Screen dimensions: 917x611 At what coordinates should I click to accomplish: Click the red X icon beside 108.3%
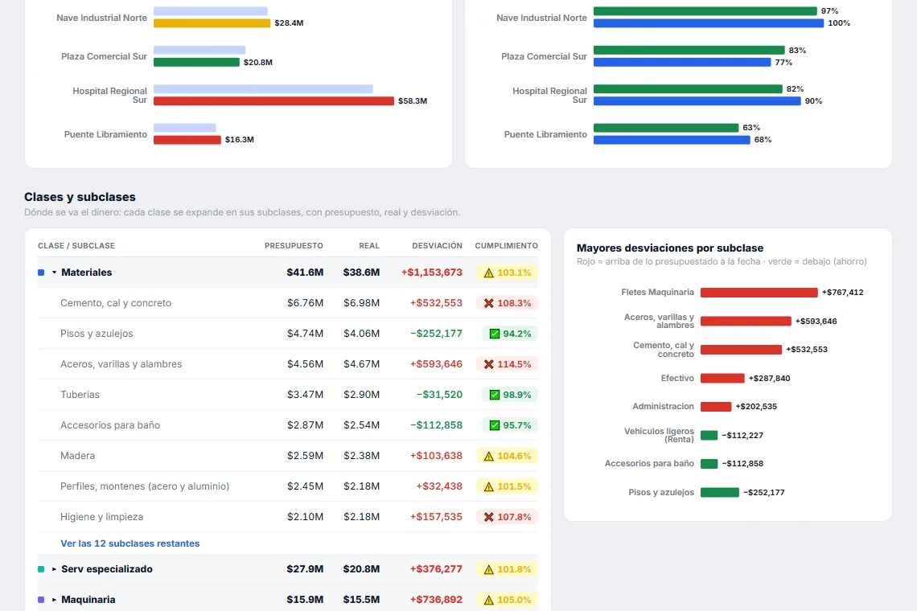[488, 303]
